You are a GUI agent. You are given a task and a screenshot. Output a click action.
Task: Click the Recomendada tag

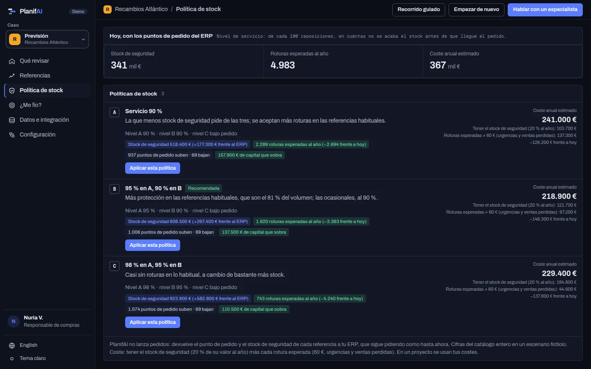point(204,188)
